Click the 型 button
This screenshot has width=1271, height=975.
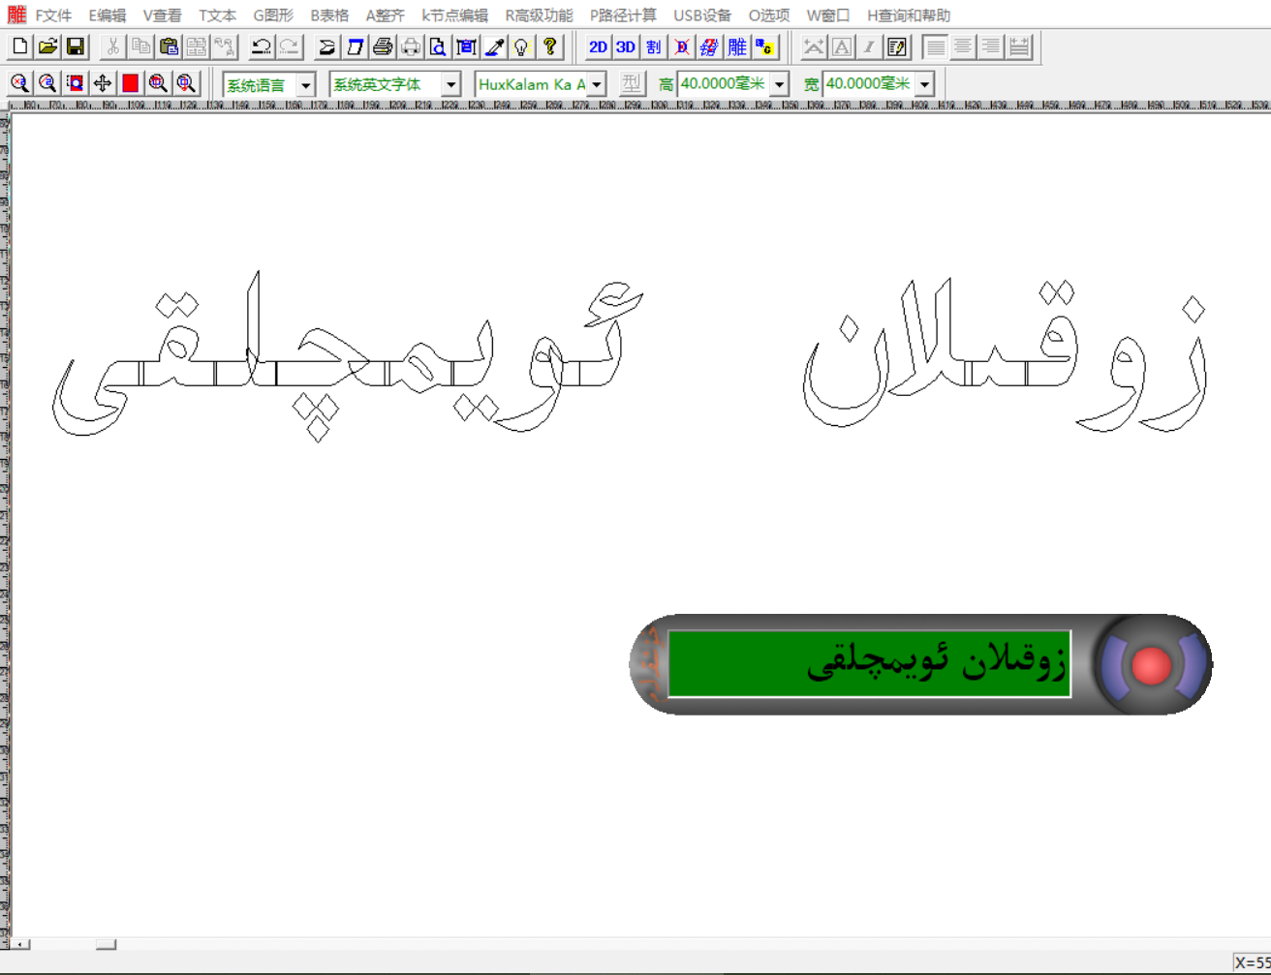(x=632, y=84)
